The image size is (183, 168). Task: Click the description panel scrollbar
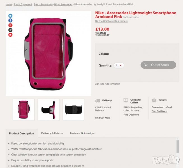coord(178,146)
